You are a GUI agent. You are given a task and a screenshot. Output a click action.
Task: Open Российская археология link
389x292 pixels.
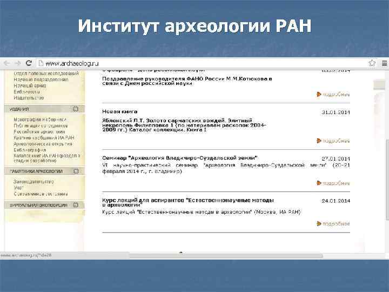(39, 131)
